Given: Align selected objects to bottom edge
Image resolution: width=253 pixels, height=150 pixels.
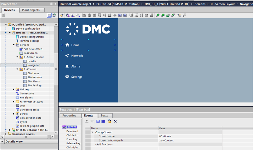Looking at the screenshot, I should pyautogui.click(x=110, y=15).
